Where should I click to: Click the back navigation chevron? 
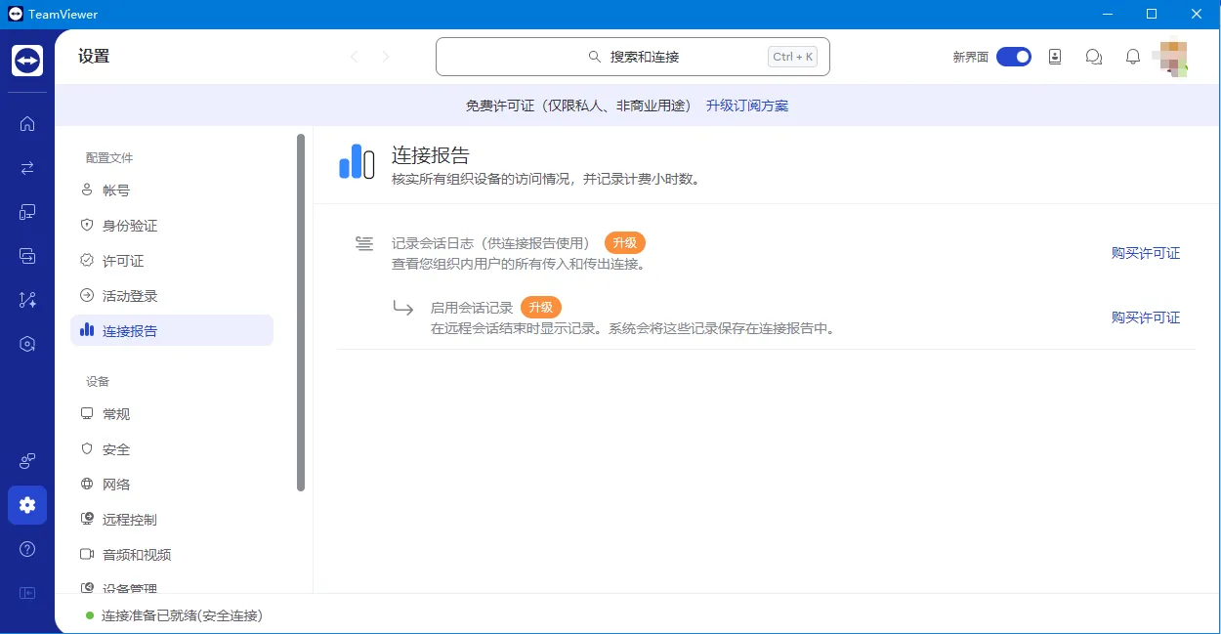(354, 57)
